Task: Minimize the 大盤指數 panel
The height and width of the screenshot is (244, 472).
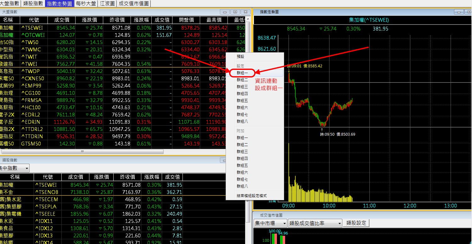Action: (x=225, y=12)
